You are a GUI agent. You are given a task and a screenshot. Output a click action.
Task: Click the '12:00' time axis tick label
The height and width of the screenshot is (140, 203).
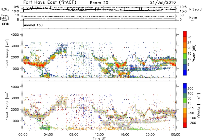(99, 135)
